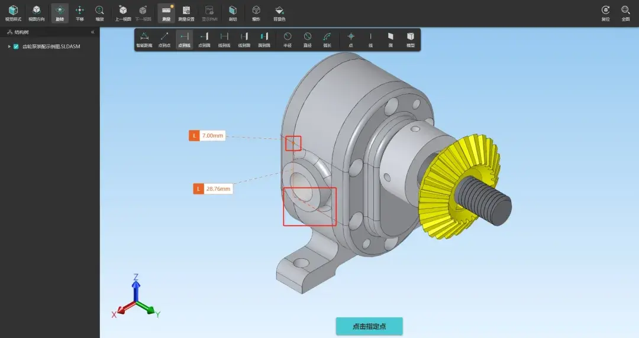Select 点到面 point-to-face measurement
This screenshot has width=639, height=338.
pyautogui.click(x=204, y=40)
